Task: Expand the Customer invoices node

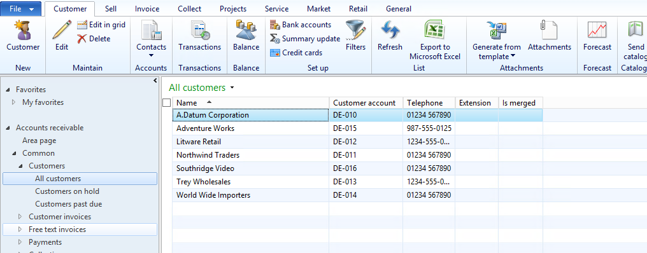Action: click(20, 217)
